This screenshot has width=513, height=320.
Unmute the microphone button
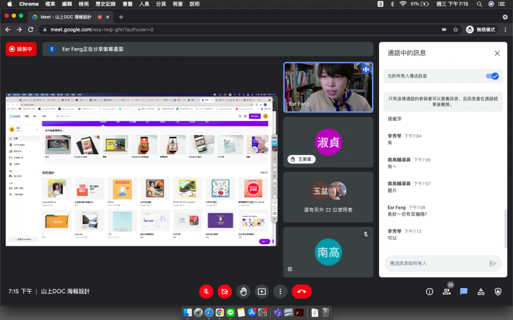click(206, 292)
